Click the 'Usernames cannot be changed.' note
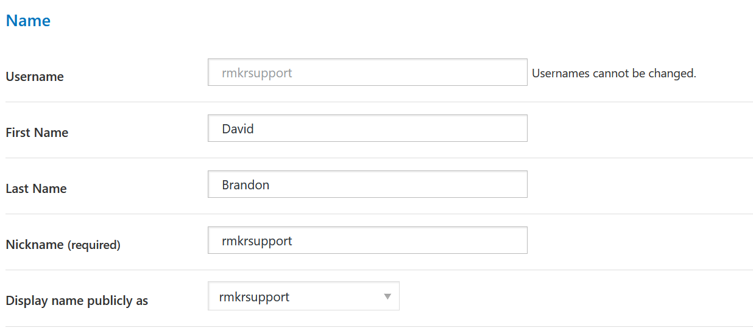Viewport: 753px width, 336px height. (x=613, y=74)
